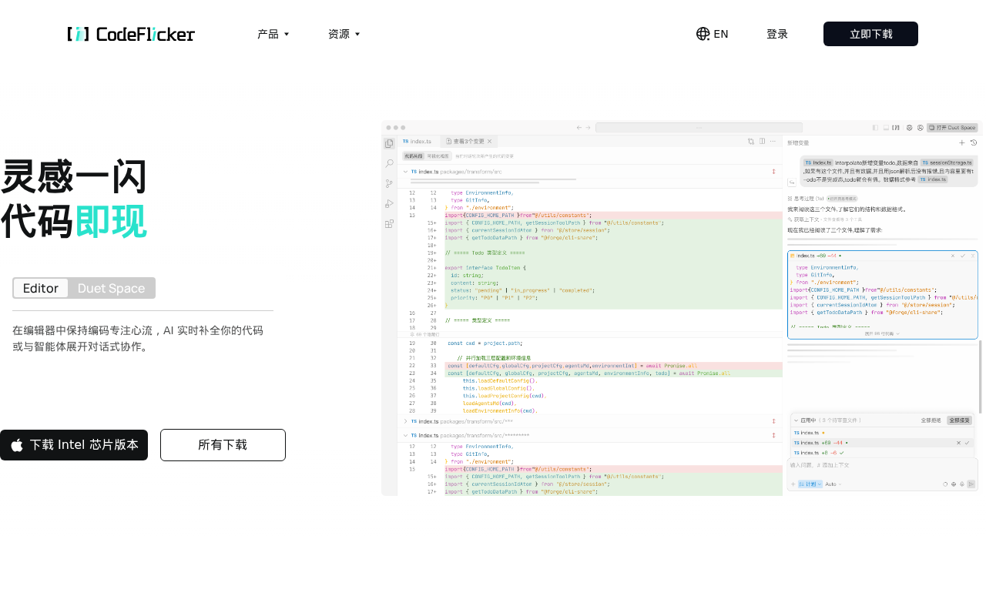Open the Explorer files icon in sidebar
986x616 pixels.
tap(389, 143)
